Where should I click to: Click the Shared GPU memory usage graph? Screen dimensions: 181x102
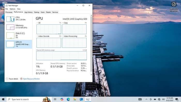point(62,56)
